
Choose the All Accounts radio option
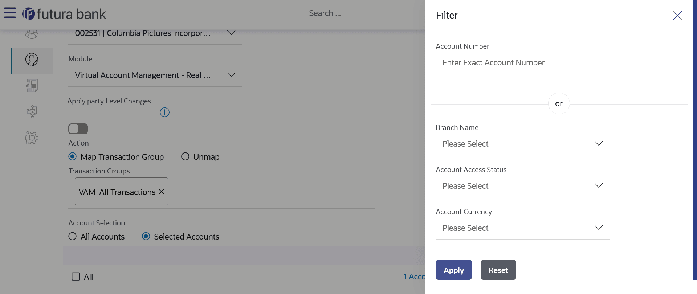click(x=73, y=236)
